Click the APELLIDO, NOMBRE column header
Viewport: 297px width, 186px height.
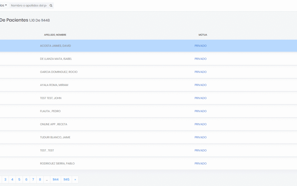(x=55, y=35)
